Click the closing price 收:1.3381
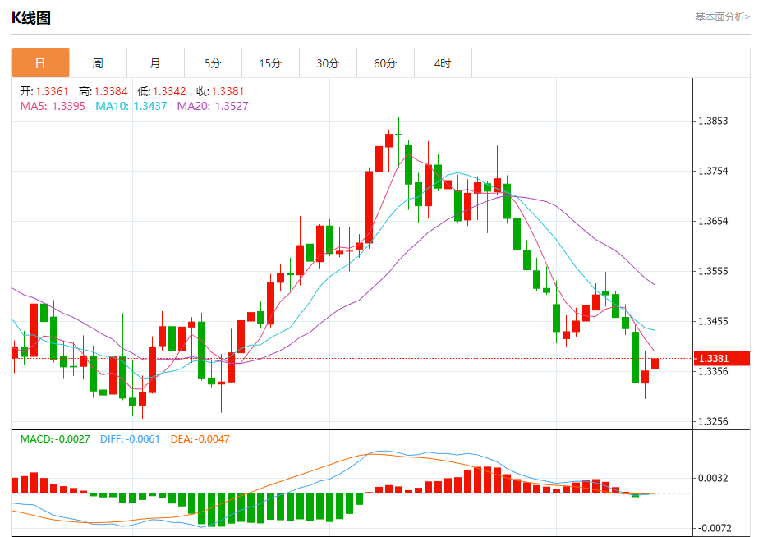 (220, 91)
